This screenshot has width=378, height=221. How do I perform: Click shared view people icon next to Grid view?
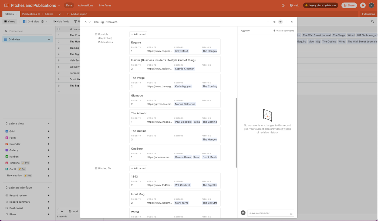[x=42, y=21]
